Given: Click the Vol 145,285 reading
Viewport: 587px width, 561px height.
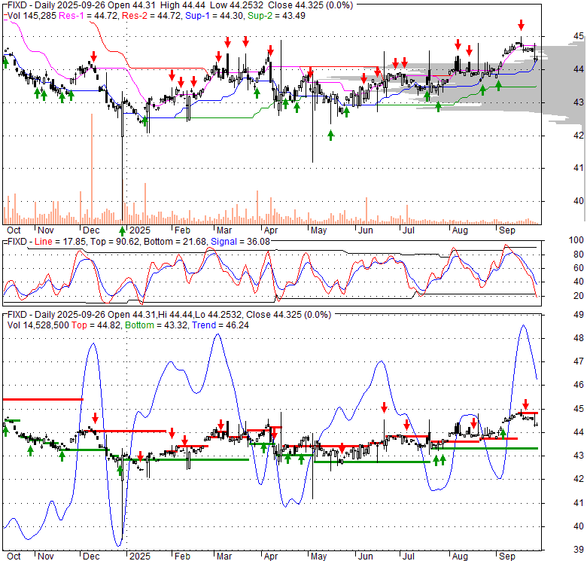Looking at the screenshot, I should [32, 16].
